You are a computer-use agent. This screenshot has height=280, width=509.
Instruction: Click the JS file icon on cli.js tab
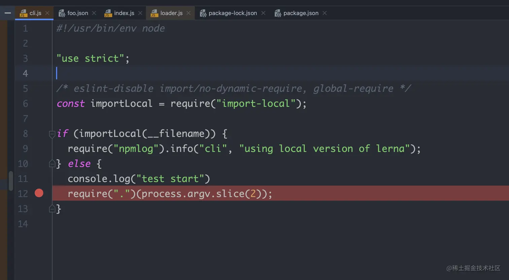pos(23,13)
